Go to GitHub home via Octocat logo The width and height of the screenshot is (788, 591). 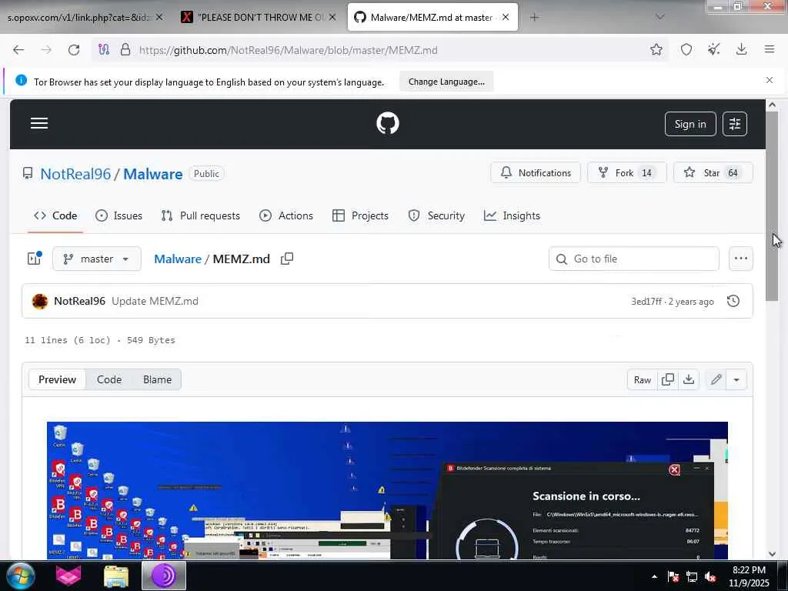coord(388,124)
